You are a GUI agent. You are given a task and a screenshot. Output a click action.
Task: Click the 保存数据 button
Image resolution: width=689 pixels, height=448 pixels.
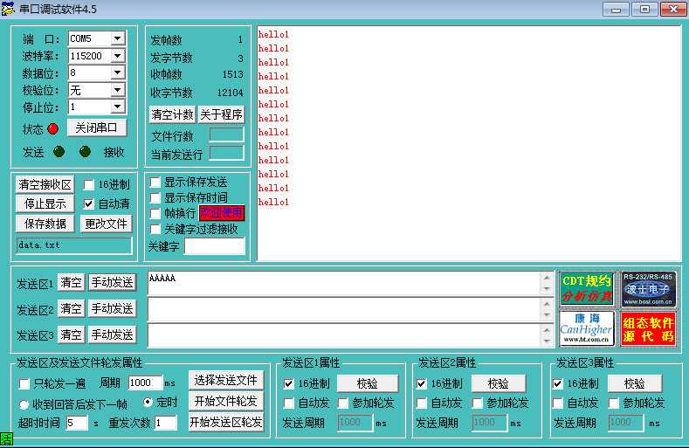45,224
